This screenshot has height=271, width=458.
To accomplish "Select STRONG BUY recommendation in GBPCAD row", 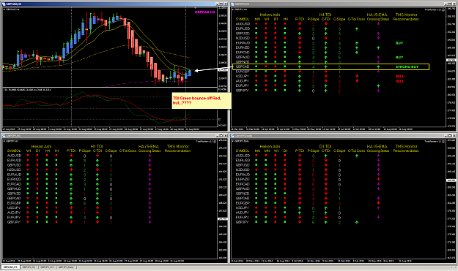I will (x=407, y=67).
